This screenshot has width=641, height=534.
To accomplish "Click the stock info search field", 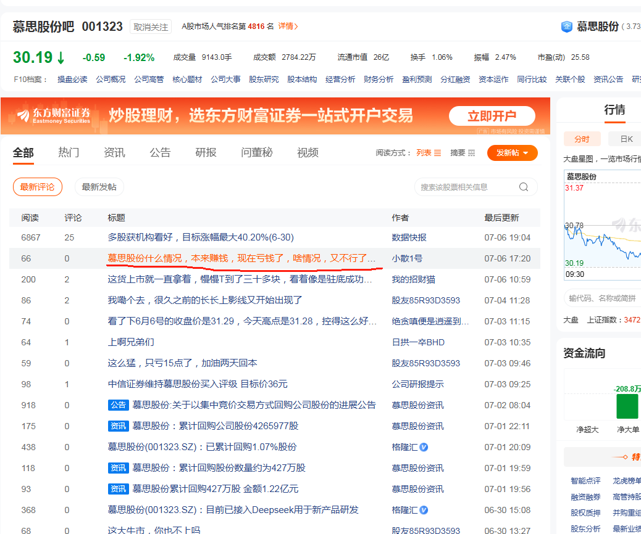I will [476, 187].
